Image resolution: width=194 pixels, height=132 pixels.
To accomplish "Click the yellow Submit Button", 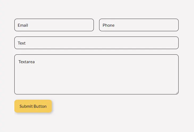I will (33, 106).
